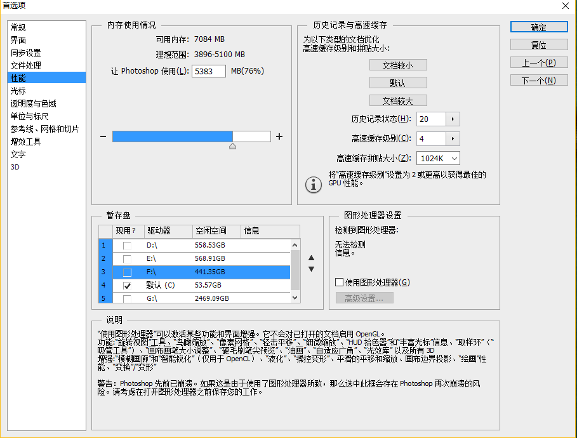Click the info icon in cache section
This screenshot has width=577, height=438.
point(314,185)
